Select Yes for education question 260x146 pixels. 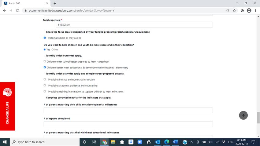coord(45,49)
